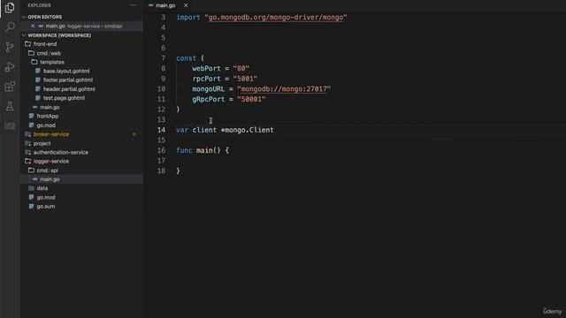Click on var client declaration line
The width and height of the screenshot is (566, 318).
pos(225,130)
